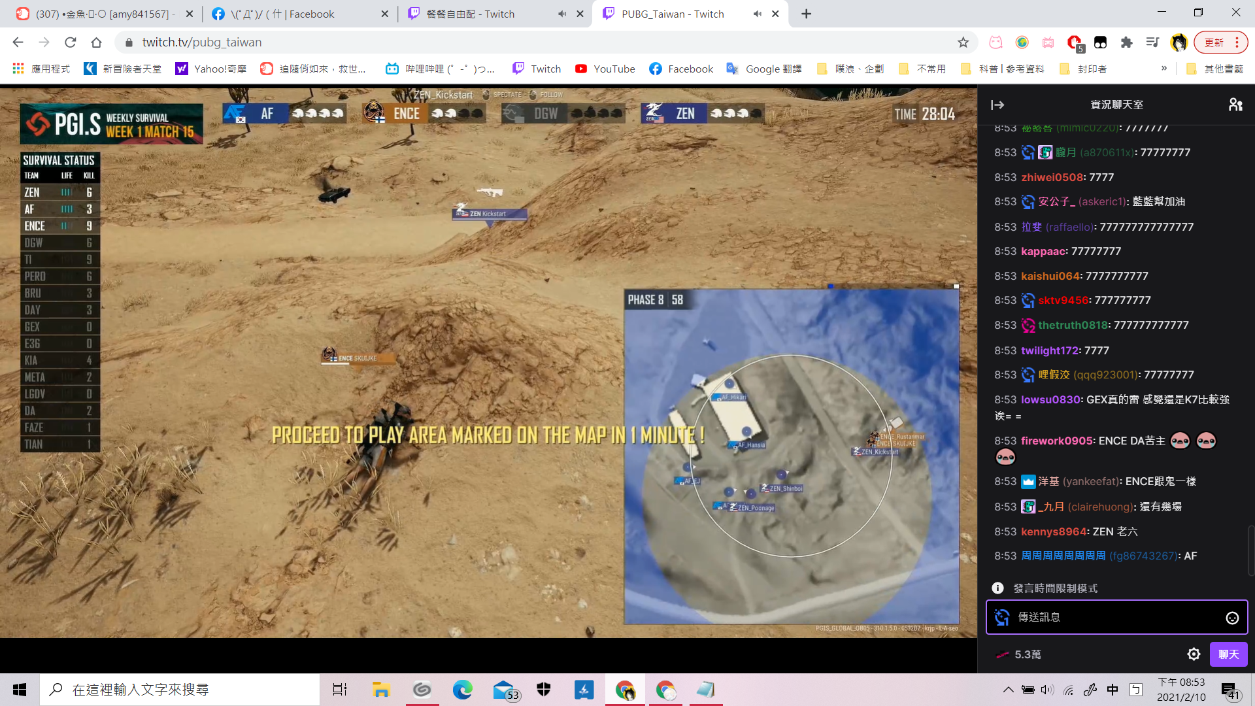
Task: Open the Google 翻譯 bookmark
Action: tap(764, 69)
